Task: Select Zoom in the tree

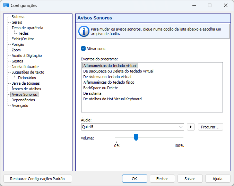Action: pyautogui.click(x=16, y=50)
